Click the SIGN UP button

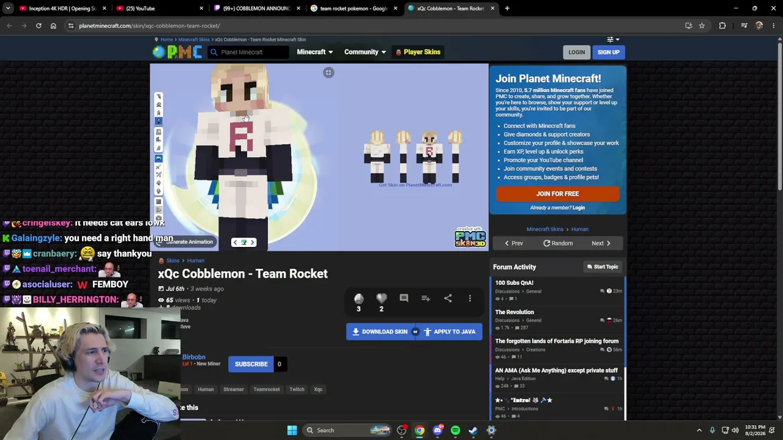609,52
